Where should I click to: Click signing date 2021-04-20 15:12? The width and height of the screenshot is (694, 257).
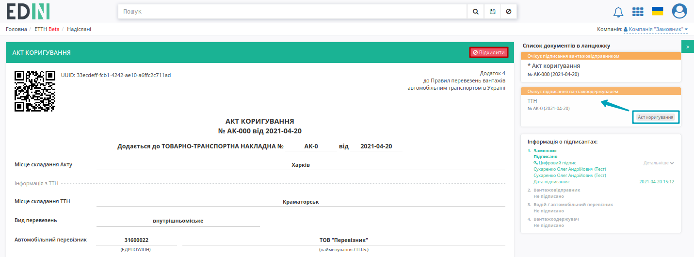657,181
